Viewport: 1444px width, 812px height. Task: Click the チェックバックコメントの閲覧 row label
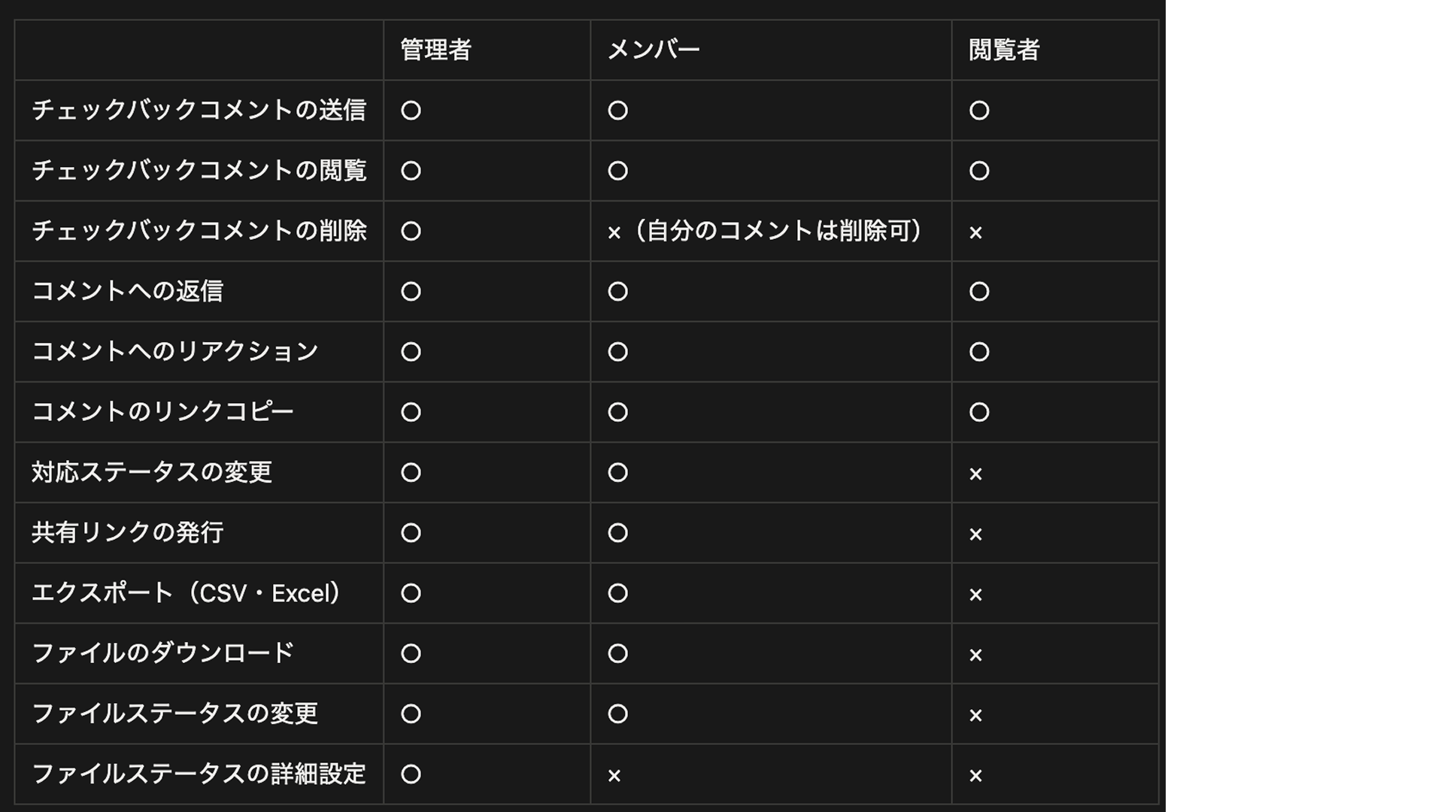click(x=199, y=171)
